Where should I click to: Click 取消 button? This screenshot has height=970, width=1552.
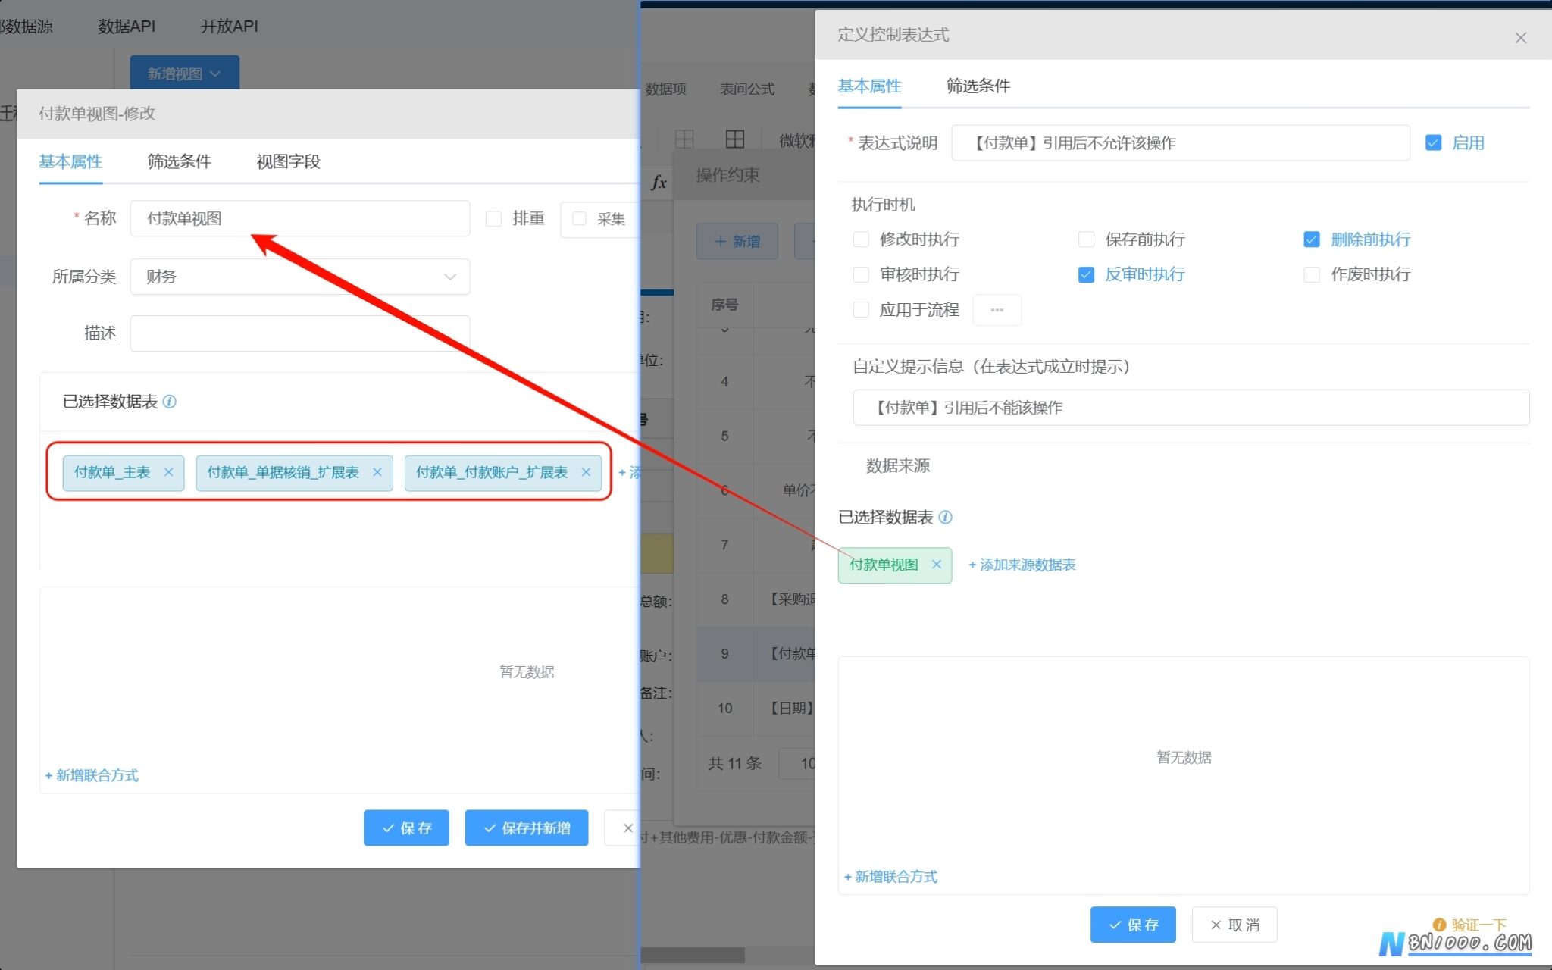(1234, 925)
